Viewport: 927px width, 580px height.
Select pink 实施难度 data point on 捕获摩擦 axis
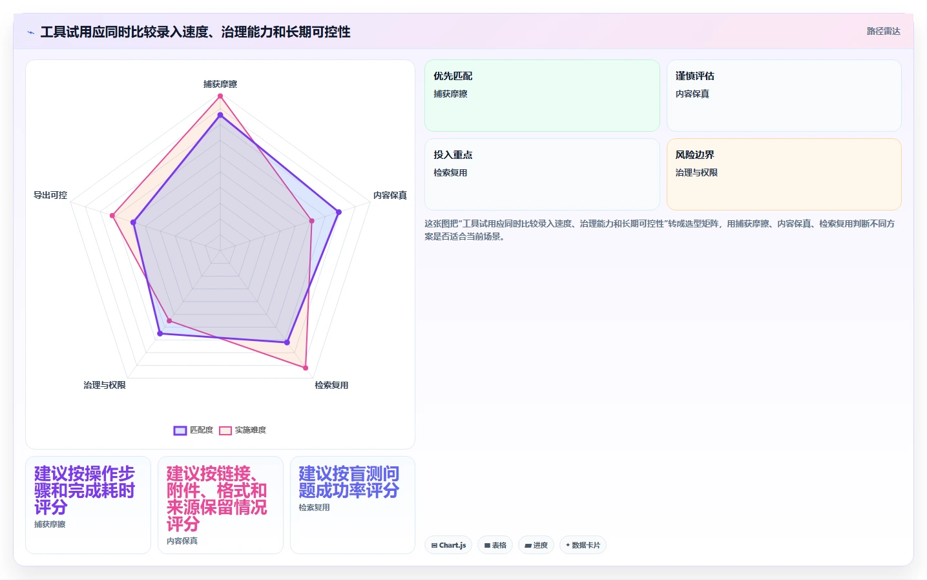pyautogui.click(x=220, y=96)
